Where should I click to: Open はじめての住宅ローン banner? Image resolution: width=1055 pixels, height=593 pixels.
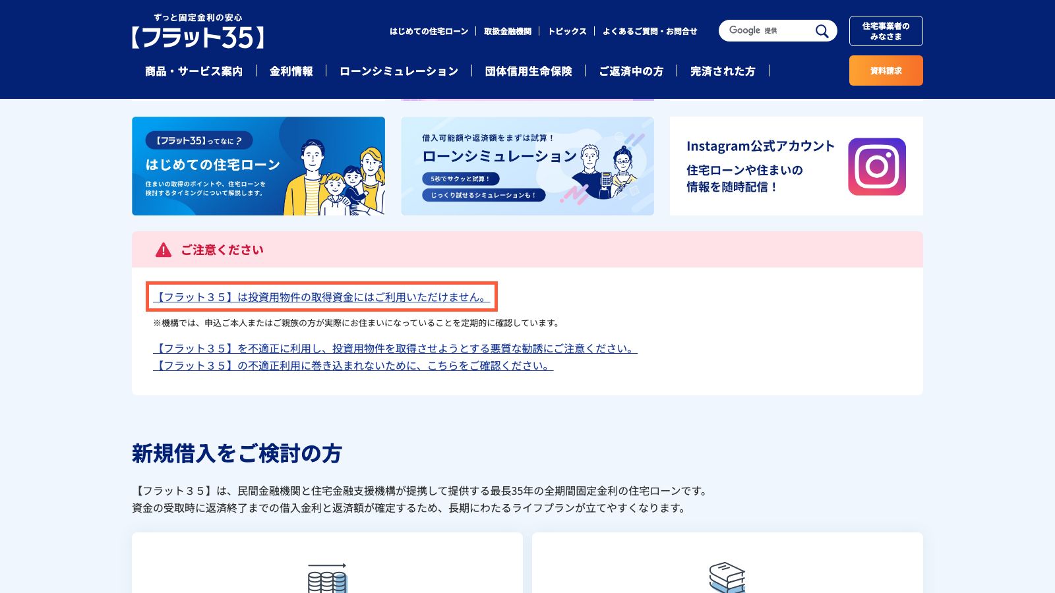point(258,166)
